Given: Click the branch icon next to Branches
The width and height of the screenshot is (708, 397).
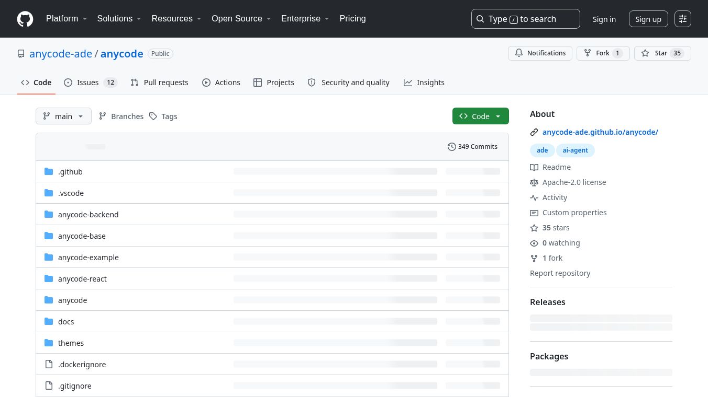Looking at the screenshot, I should [x=103, y=116].
